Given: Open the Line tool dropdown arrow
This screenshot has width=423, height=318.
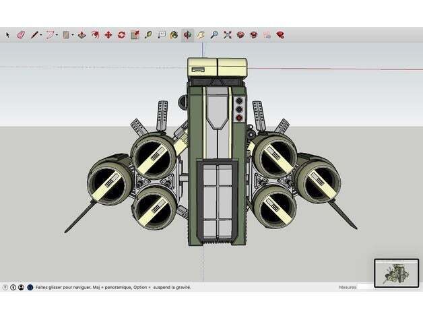Looking at the screenshot, I should (x=41, y=35).
